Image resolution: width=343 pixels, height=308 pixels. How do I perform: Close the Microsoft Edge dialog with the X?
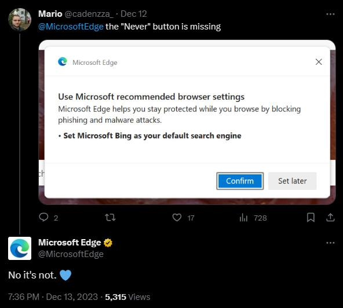[x=319, y=62]
